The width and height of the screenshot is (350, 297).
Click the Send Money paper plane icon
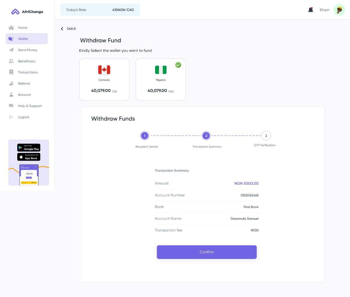11,50
